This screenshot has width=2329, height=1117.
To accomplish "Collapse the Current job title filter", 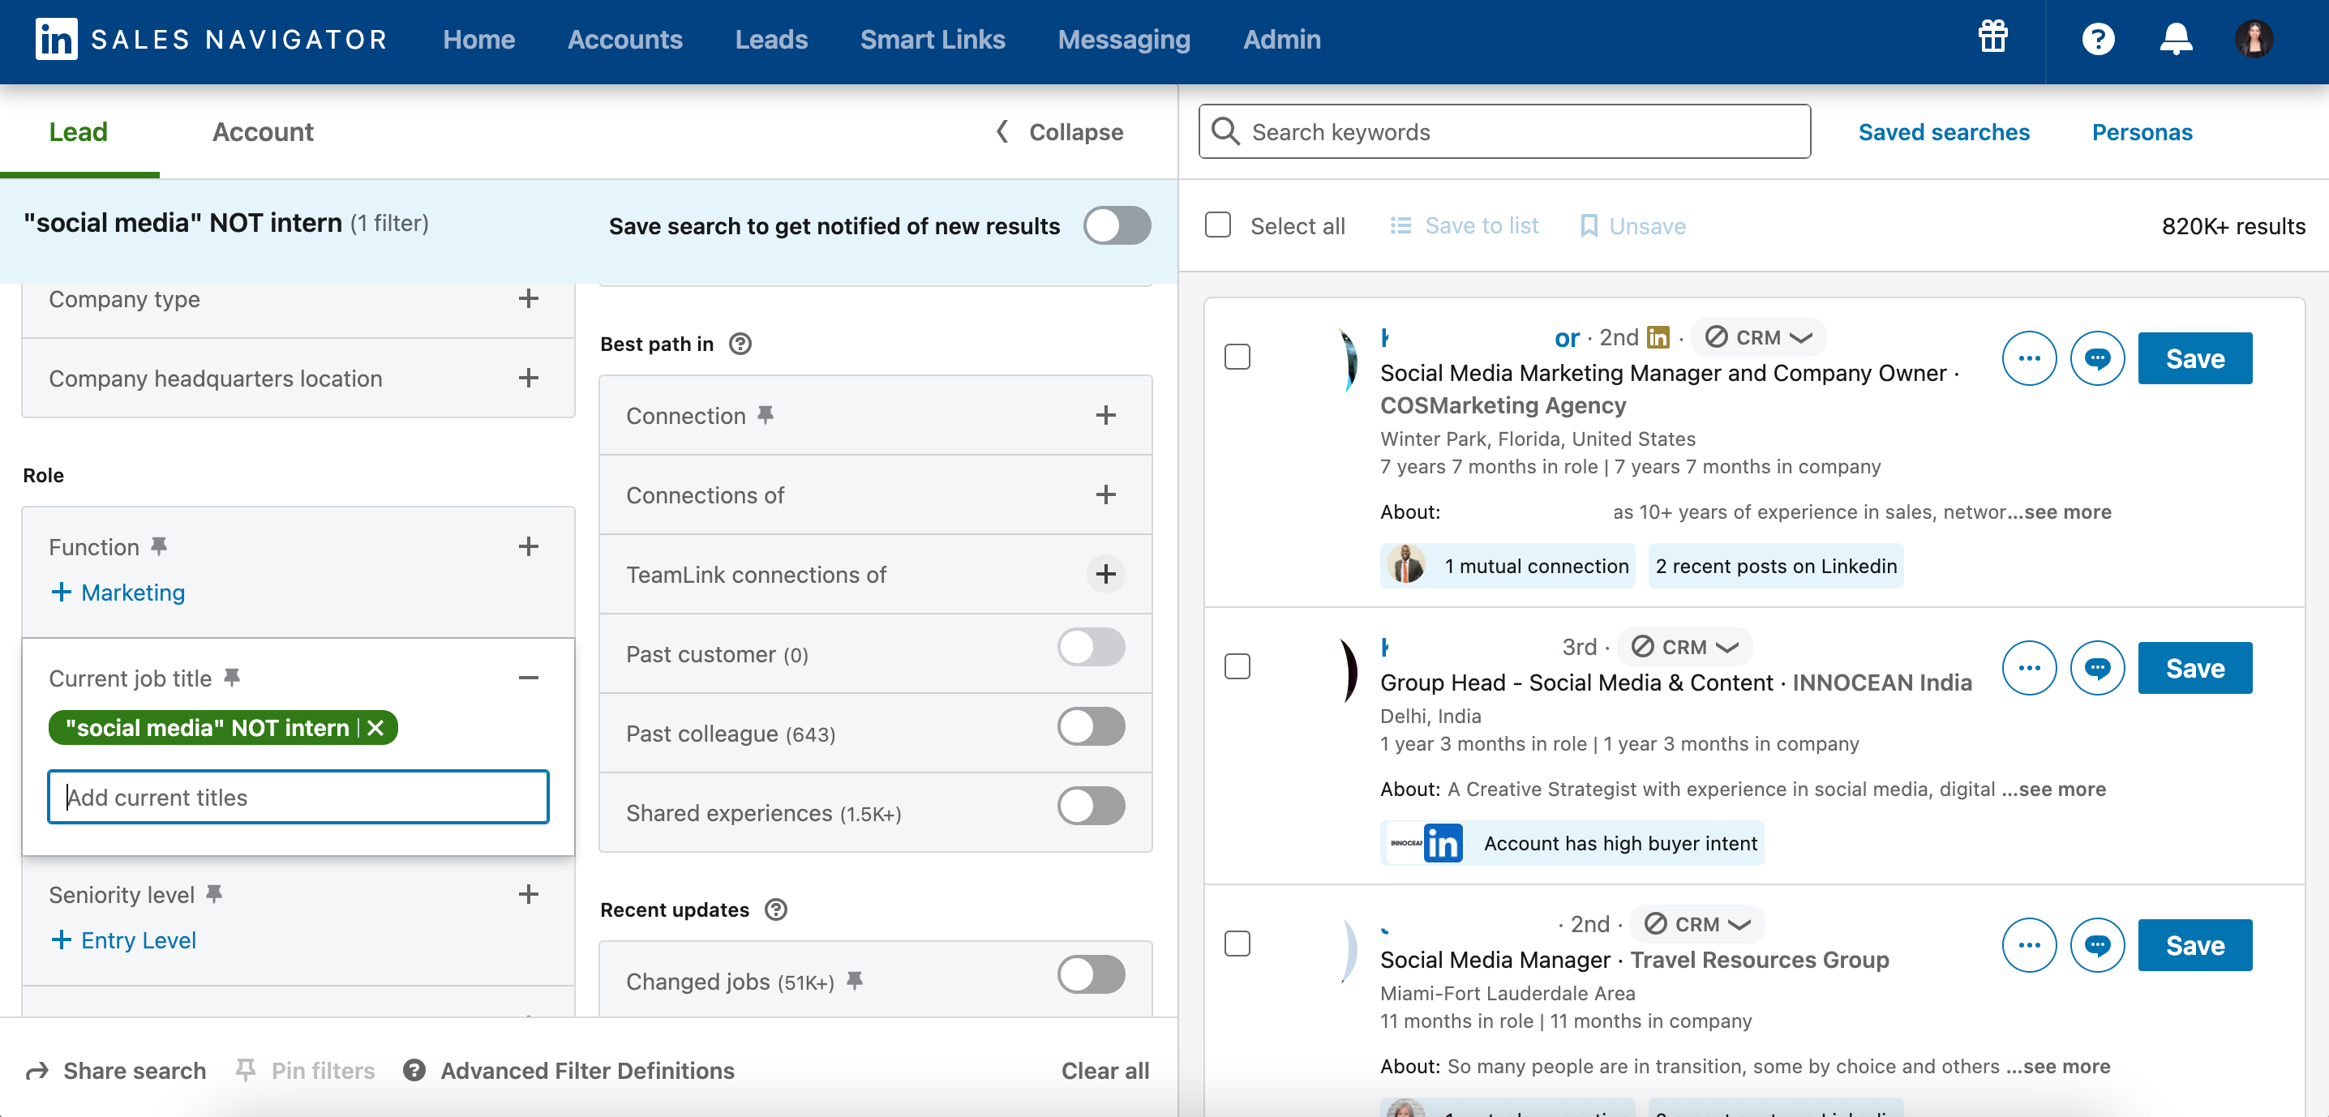I will tap(529, 678).
